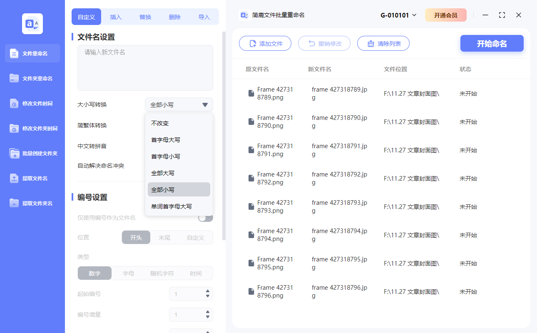The width and height of the screenshot is (537, 333).
Task: Click the new filename input field
Action: [145, 67]
